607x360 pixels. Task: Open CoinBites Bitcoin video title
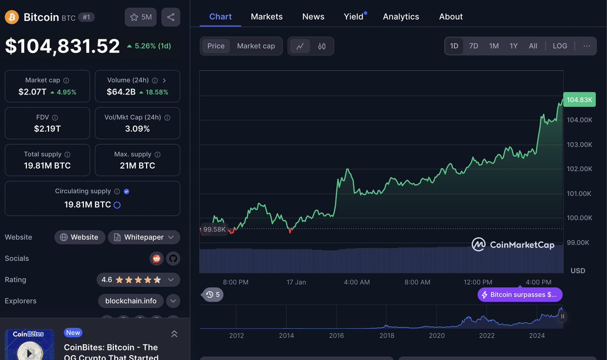tap(111, 352)
